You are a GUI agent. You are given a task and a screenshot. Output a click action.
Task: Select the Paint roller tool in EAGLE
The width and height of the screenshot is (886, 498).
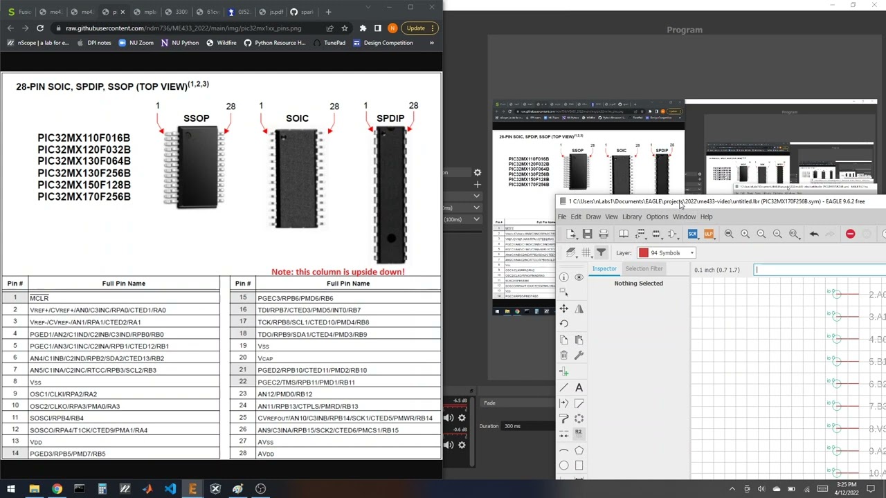(x=564, y=418)
